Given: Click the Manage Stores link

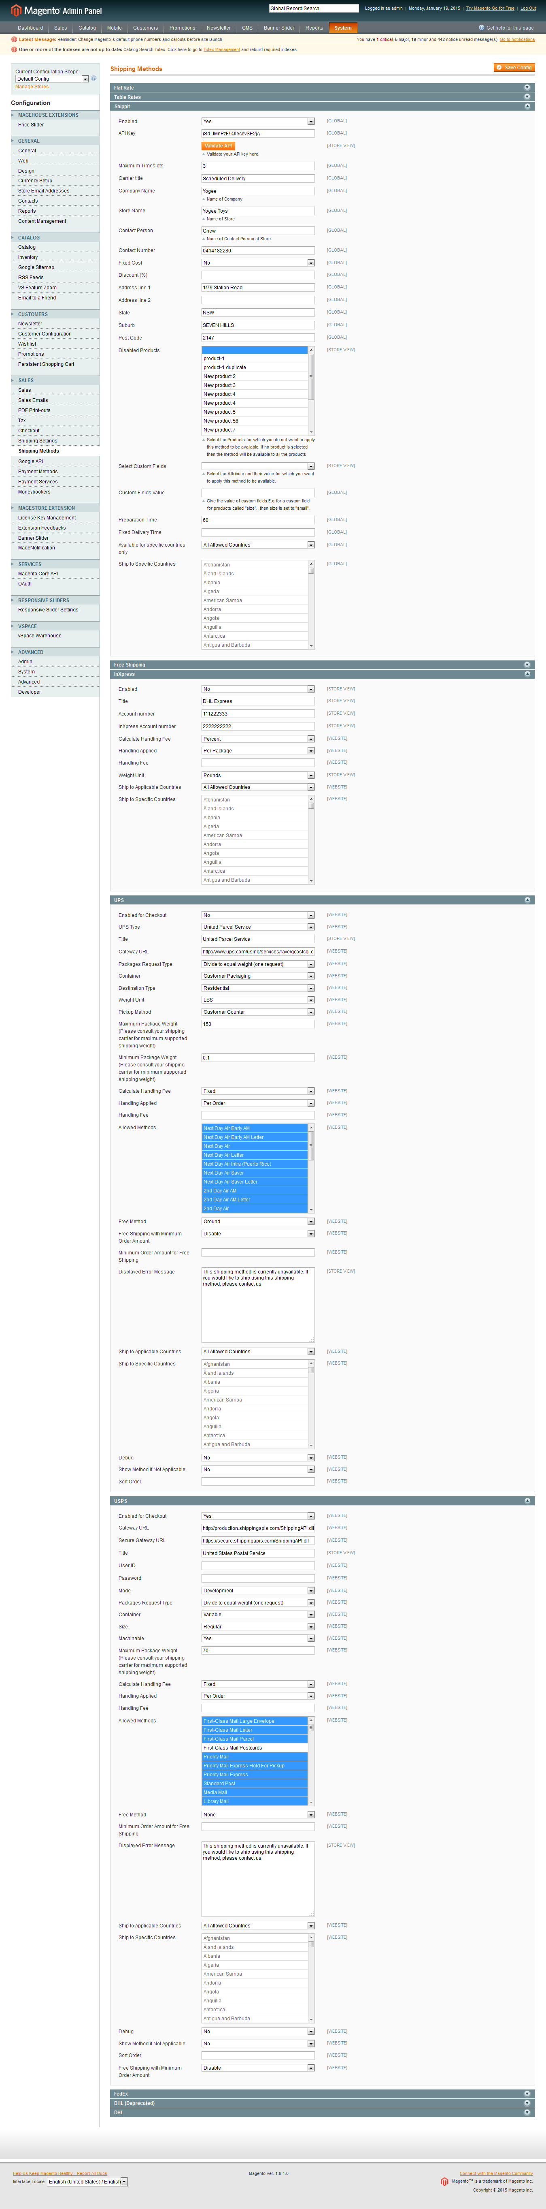Looking at the screenshot, I should (32, 87).
